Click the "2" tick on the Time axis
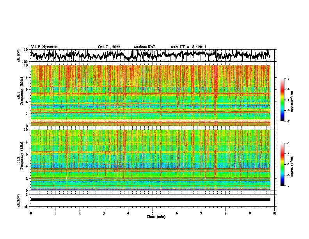 coord(80,213)
